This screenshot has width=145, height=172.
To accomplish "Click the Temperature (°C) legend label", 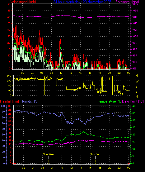I will 110,101.
